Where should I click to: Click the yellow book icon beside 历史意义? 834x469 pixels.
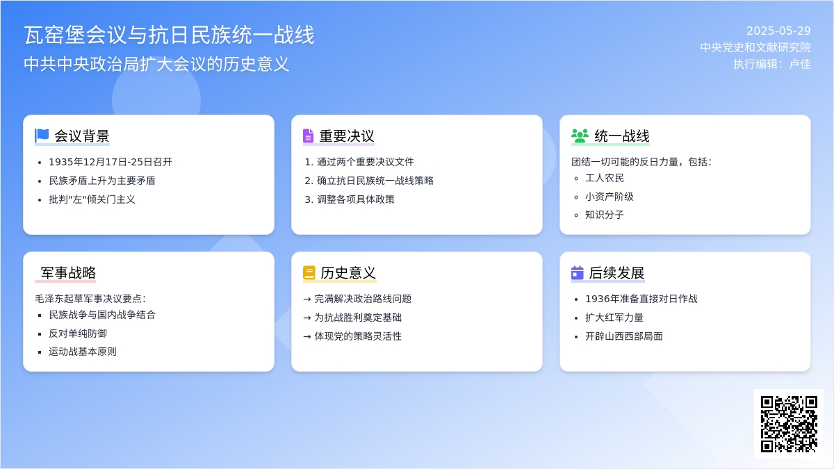[x=309, y=272]
